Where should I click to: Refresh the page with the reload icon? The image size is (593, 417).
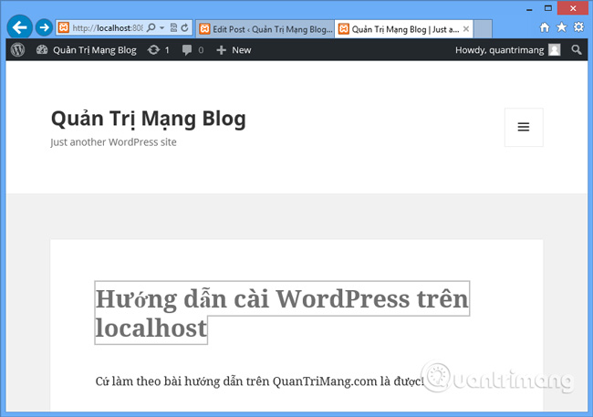[x=184, y=27]
